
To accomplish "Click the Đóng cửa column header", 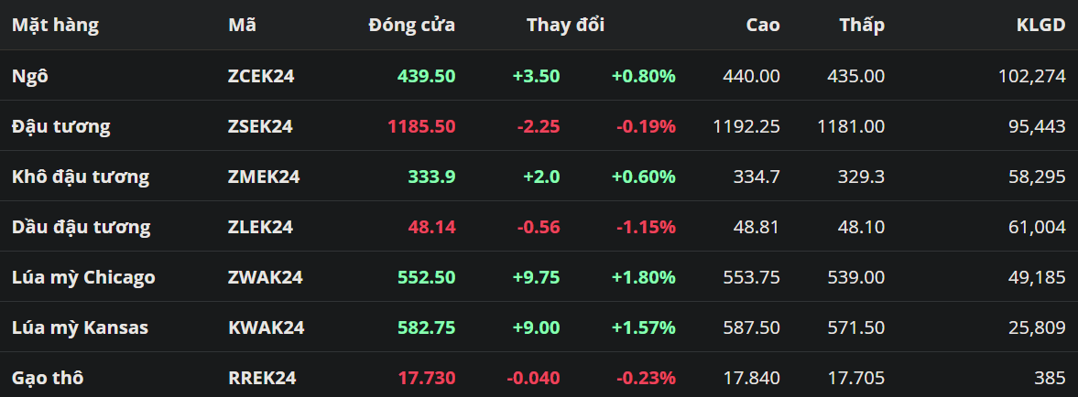I will click(x=411, y=26).
